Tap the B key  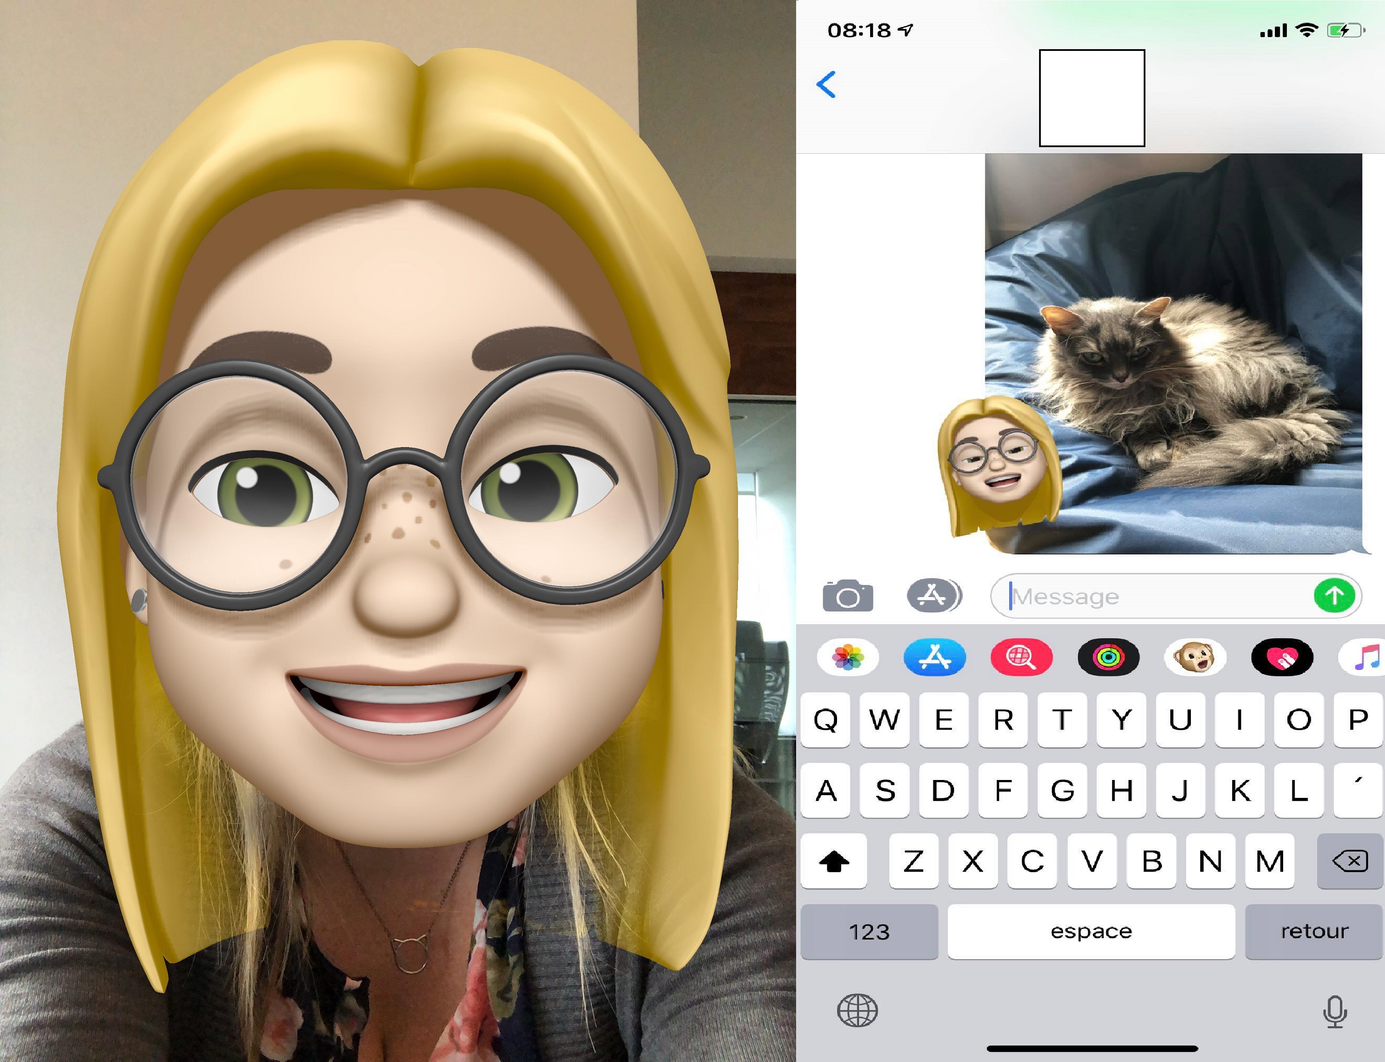(x=1151, y=860)
